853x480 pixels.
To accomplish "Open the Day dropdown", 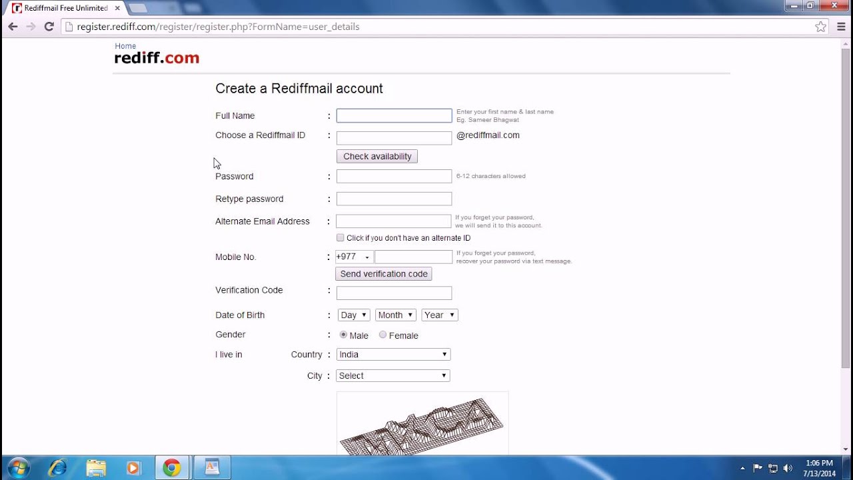I will click(x=354, y=315).
